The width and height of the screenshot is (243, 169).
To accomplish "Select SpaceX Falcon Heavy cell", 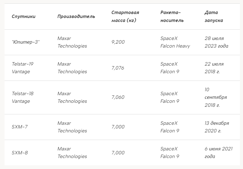I will point(175,42).
